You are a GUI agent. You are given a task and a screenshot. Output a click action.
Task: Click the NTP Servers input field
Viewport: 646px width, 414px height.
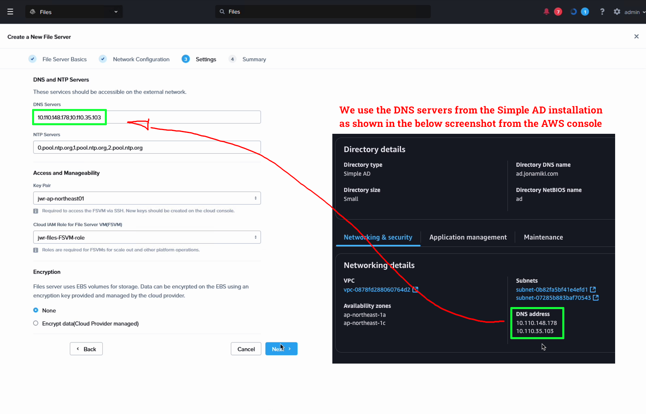tap(147, 147)
